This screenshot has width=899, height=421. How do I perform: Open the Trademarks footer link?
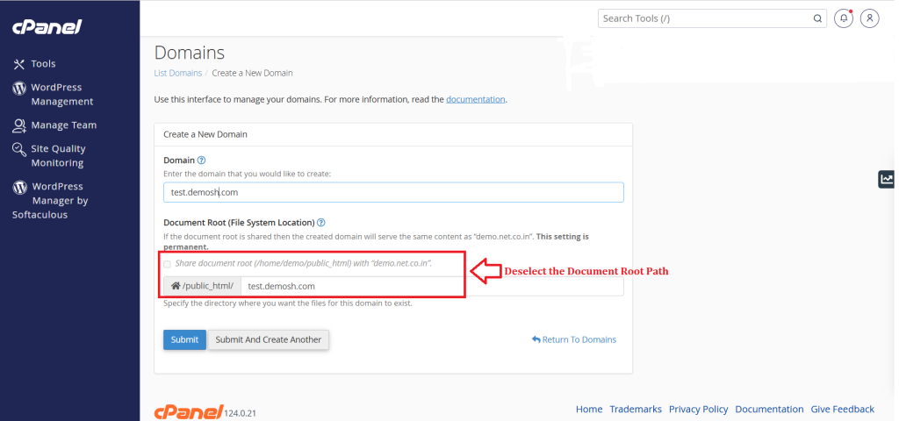click(636, 409)
